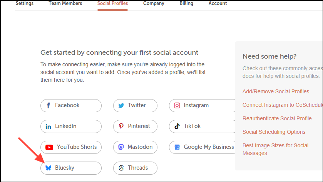Open Connect Instagram to CoSchedule doc
The image size is (323, 182).
click(x=283, y=105)
